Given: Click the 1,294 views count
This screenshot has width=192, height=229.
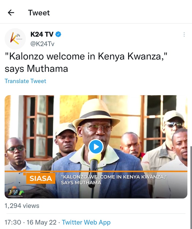Looking at the screenshot, I should coord(22,206).
